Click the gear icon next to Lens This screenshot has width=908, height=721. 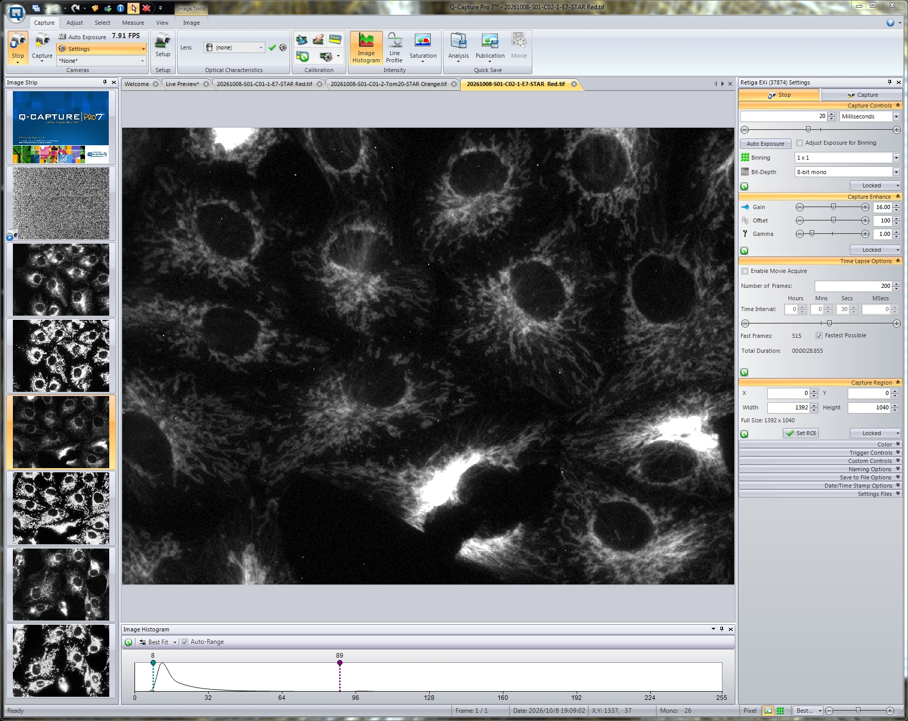(283, 47)
